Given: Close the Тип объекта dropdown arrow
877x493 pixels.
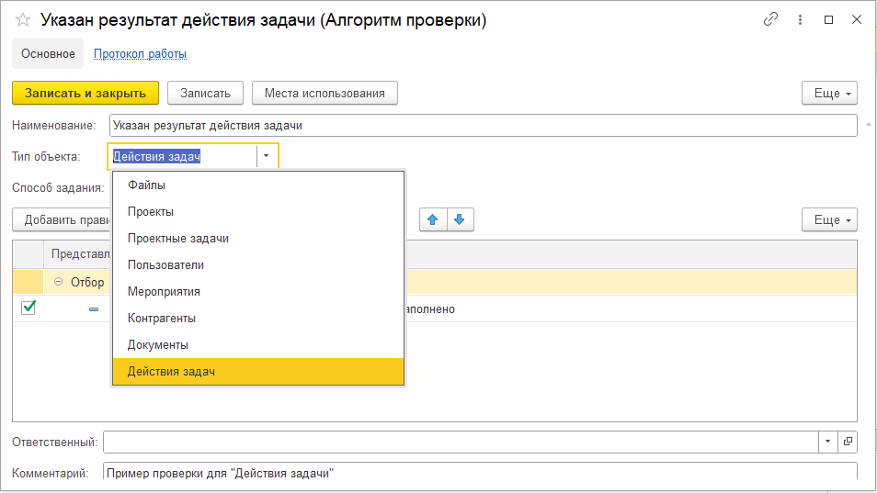Looking at the screenshot, I should (x=267, y=157).
